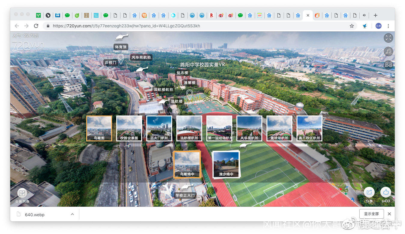Like the panorama with thumbs-up icon
The width and height of the screenshot is (405, 234).
pos(385,192)
